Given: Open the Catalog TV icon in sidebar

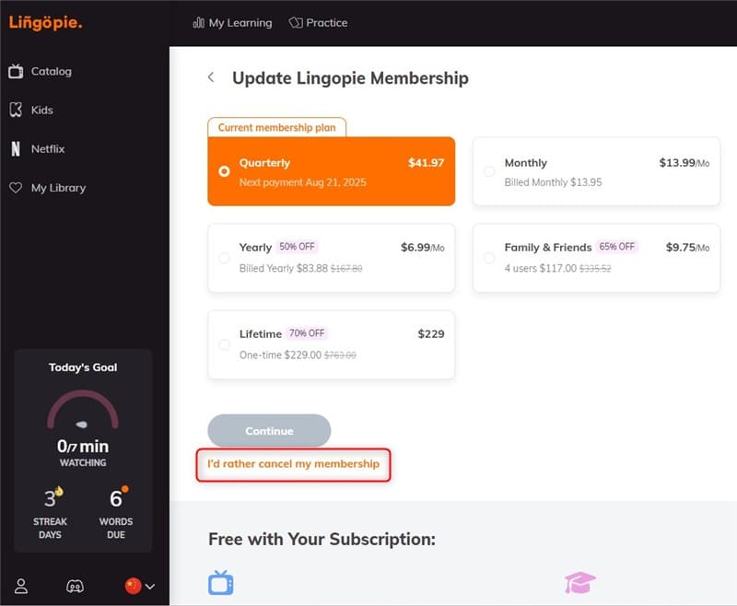Looking at the screenshot, I should 16,72.
